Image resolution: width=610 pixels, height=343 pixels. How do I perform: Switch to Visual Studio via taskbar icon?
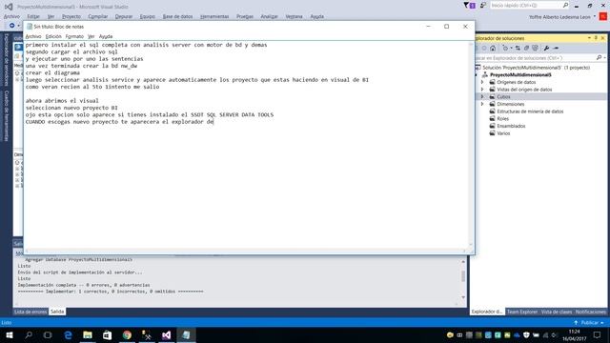(x=166, y=334)
